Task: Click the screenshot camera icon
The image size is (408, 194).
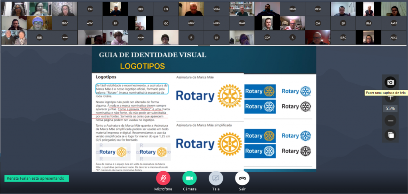Action: [390, 82]
